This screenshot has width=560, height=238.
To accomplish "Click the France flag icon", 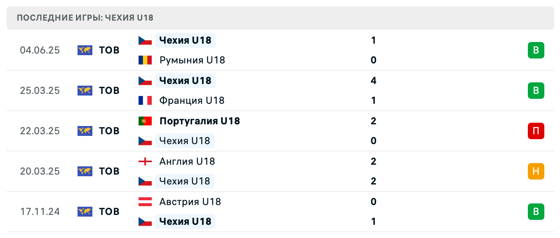I will point(145,100).
